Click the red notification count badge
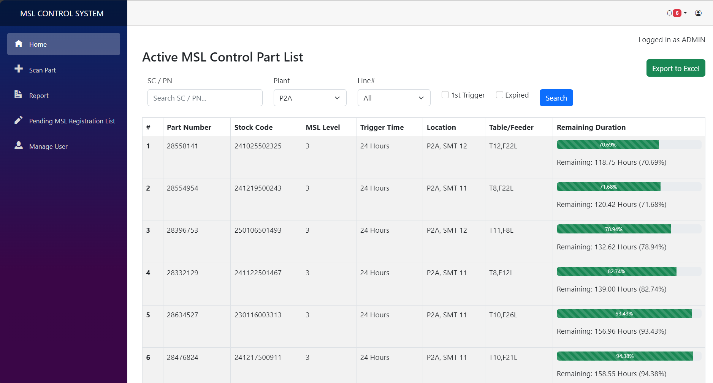 click(677, 13)
